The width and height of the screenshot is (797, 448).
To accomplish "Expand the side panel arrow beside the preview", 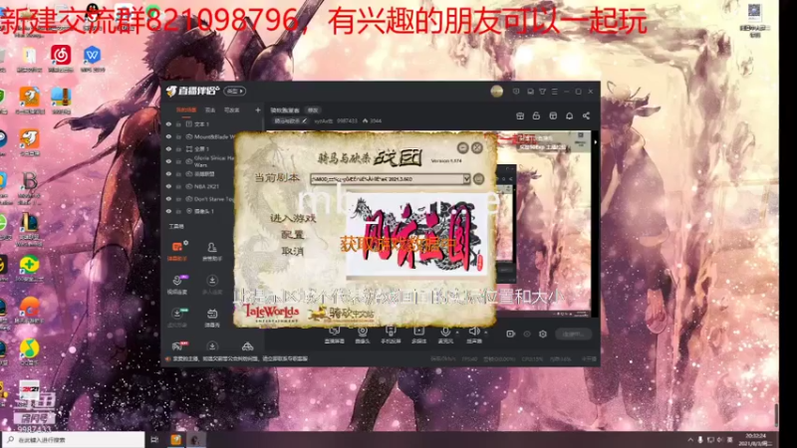I will pyautogui.click(x=595, y=142).
